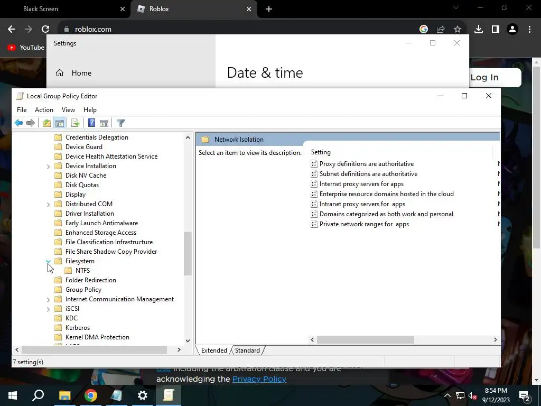Open Chrome downloads icon
This screenshot has width=541, height=406.
[x=479, y=30]
